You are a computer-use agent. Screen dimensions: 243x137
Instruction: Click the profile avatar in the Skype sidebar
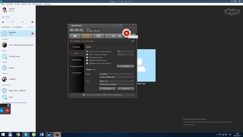click(4, 10)
